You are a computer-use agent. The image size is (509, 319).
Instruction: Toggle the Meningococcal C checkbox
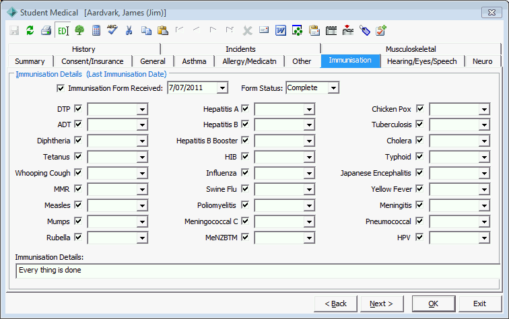click(245, 221)
